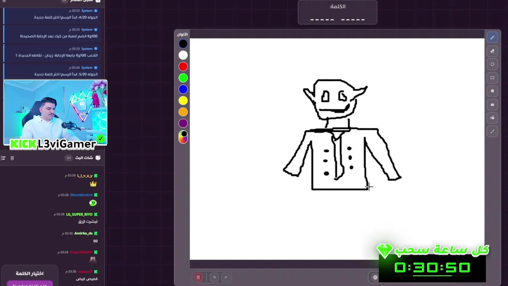
Task: Pick the green color swatch
Action: (x=183, y=78)
